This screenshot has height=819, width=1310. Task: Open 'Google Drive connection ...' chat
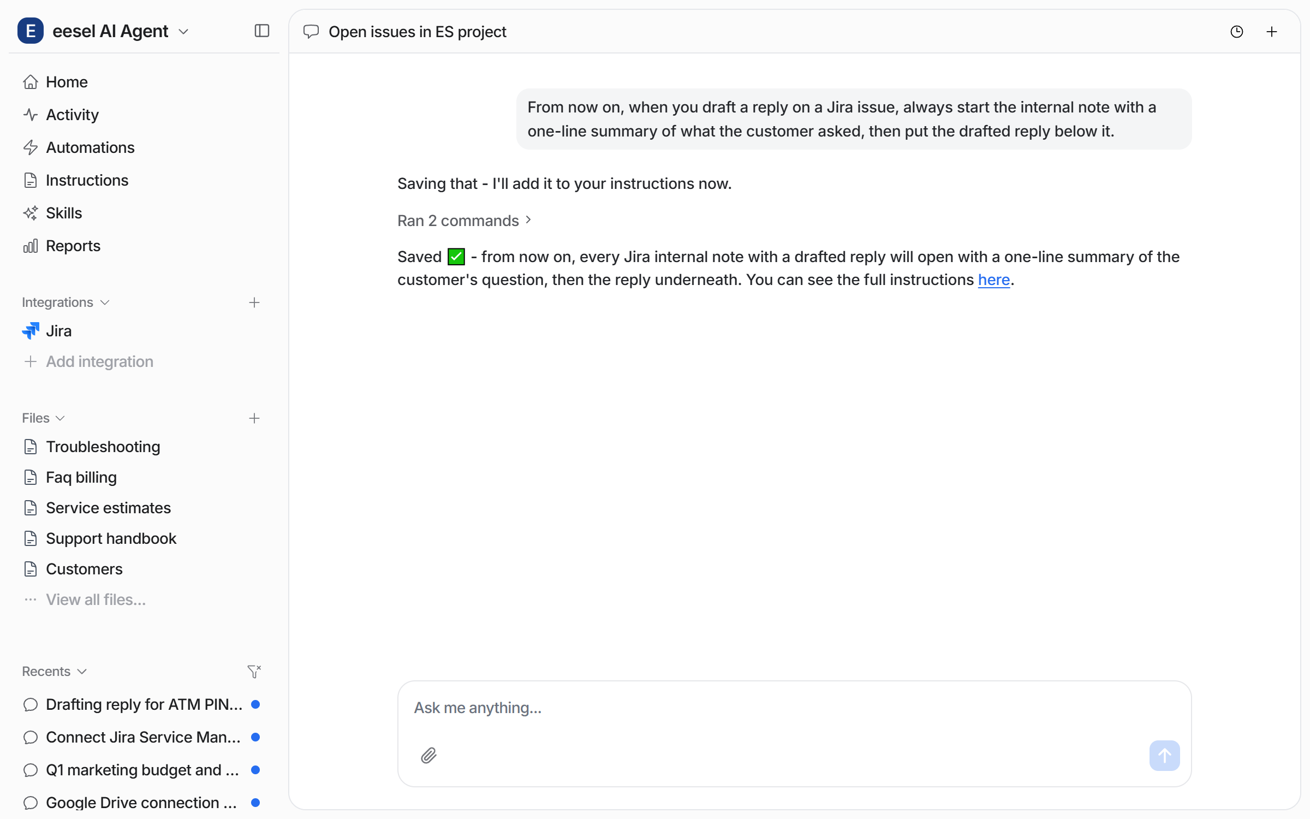click(141, 803)
